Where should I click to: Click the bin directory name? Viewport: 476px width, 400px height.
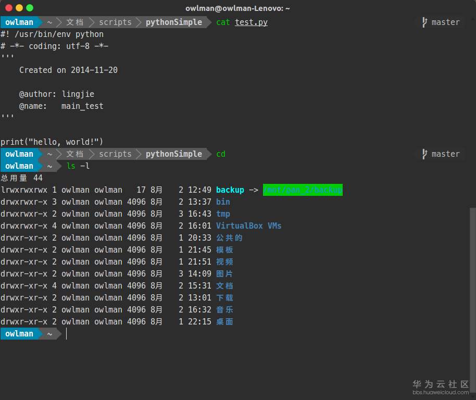tap(223, 202)
